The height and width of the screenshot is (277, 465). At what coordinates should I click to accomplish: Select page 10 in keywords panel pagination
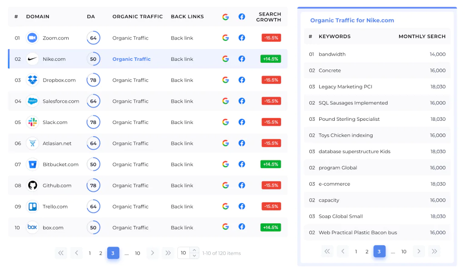404,252
